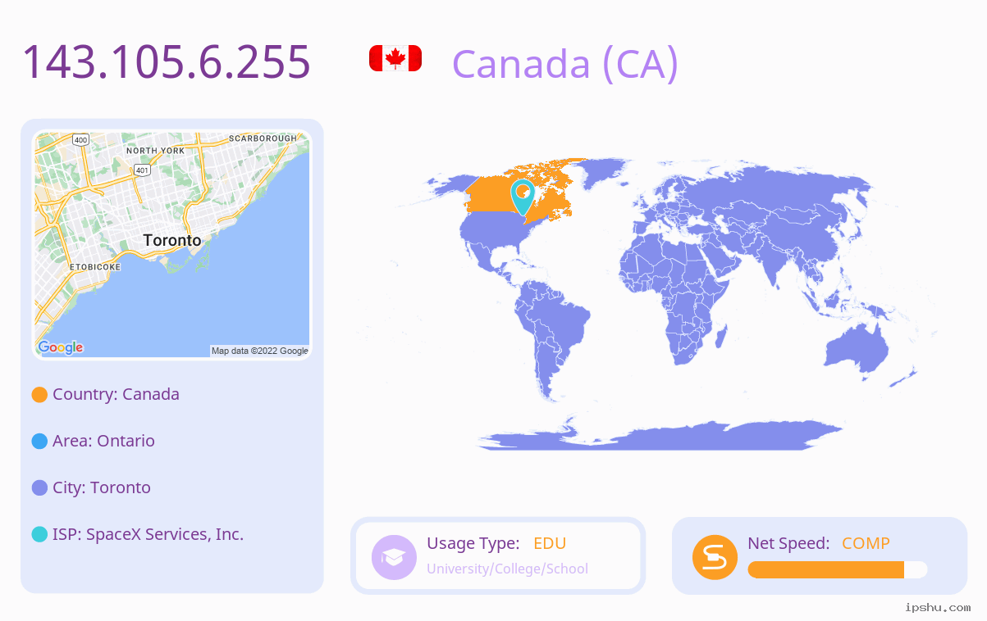Click the orange dot beside Country: Canada

click(x=39, y=395)
